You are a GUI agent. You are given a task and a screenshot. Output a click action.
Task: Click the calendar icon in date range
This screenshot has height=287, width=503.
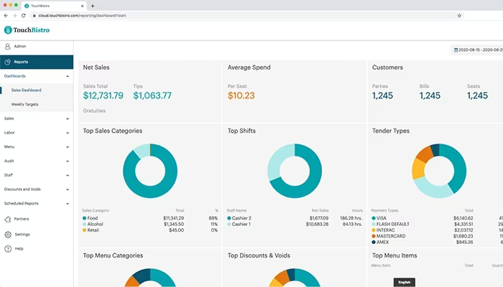pyautogui.click(x=456, y=50)
